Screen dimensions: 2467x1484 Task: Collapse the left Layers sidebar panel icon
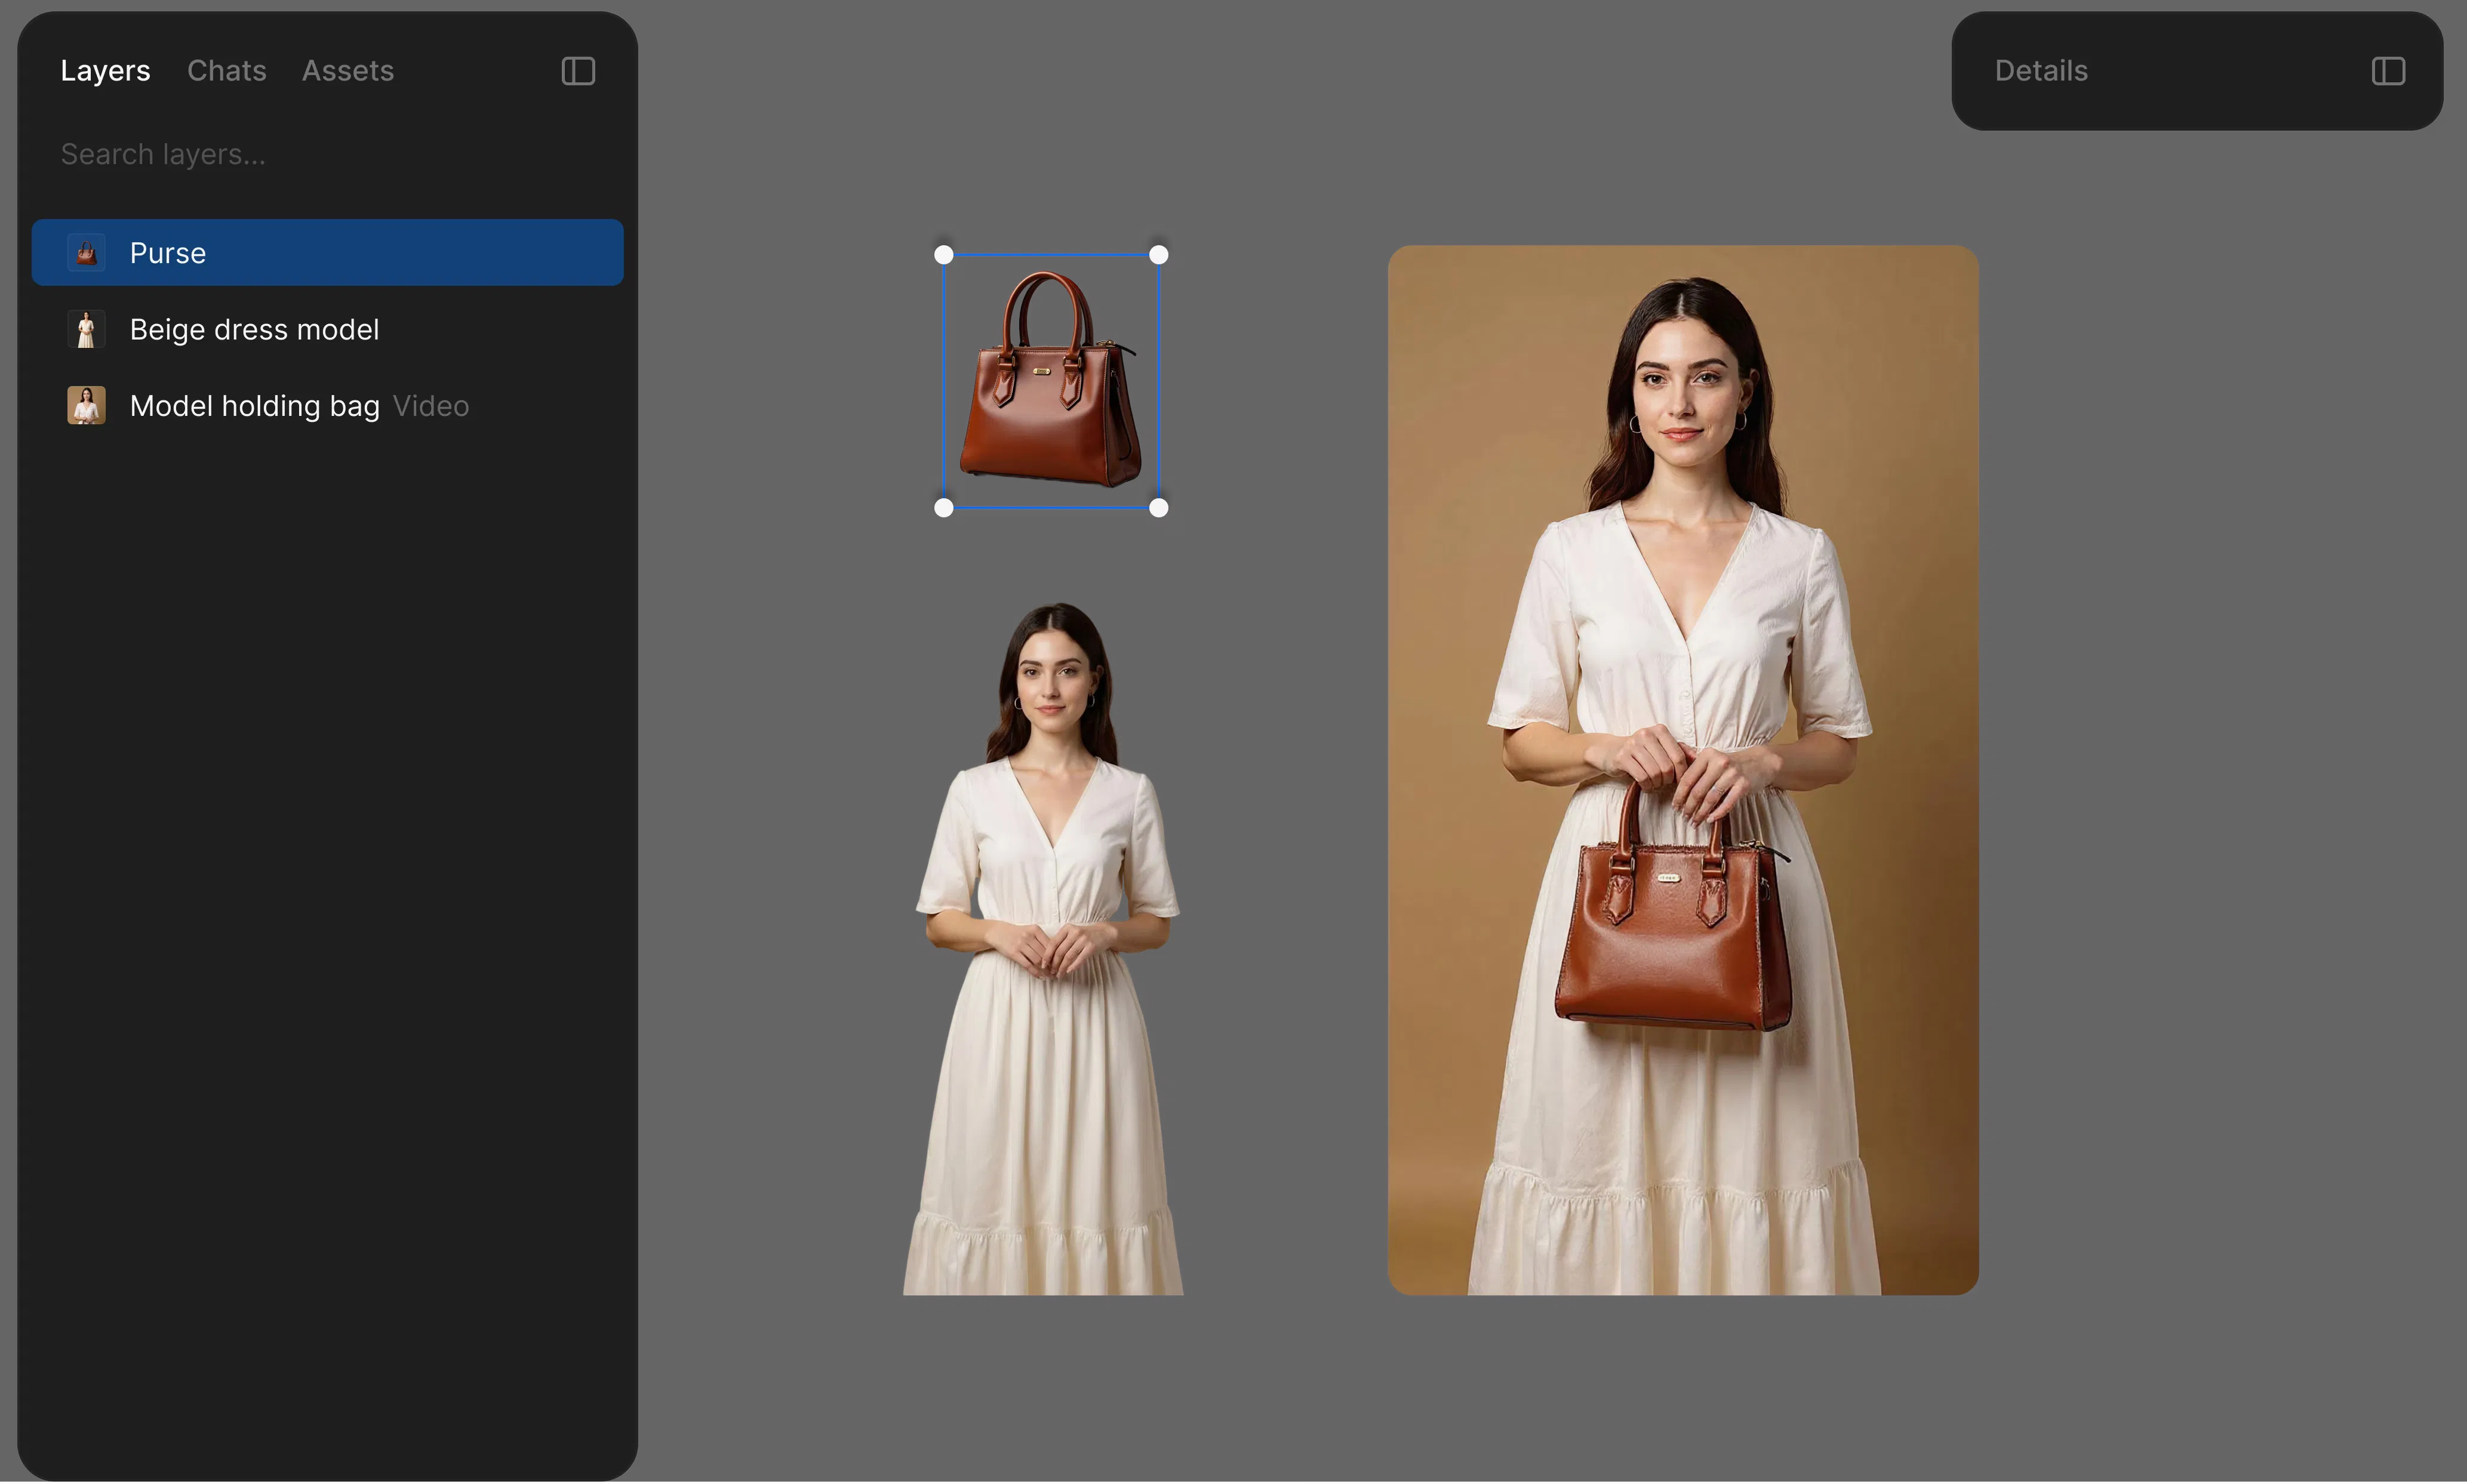(x=578, y=71)
